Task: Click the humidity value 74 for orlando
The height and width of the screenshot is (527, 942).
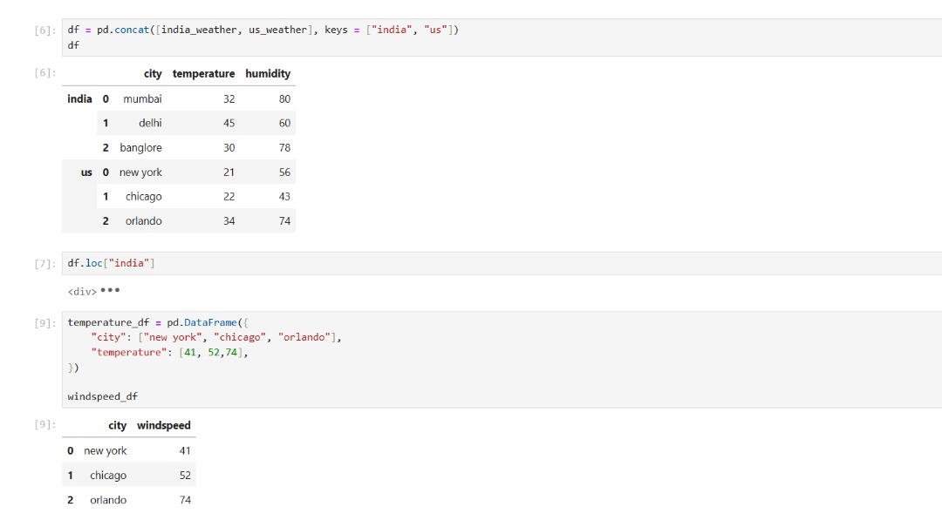Action: [x=284, y=221]
